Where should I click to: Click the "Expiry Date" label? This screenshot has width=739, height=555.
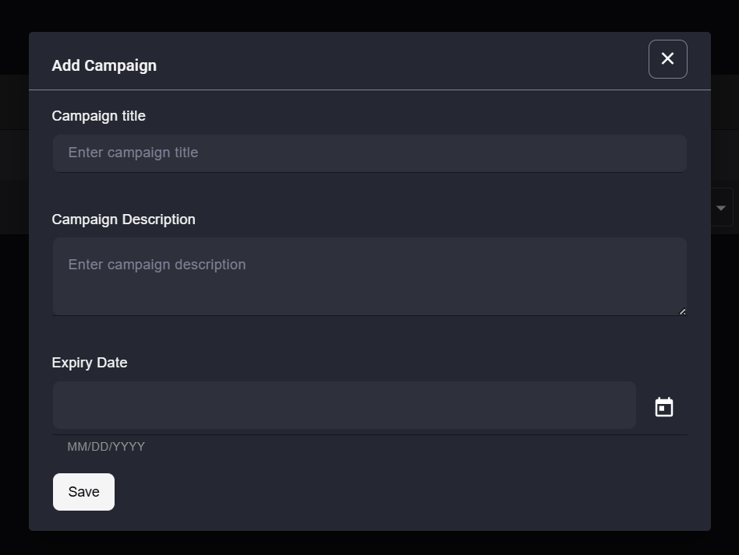pos(89,363)
